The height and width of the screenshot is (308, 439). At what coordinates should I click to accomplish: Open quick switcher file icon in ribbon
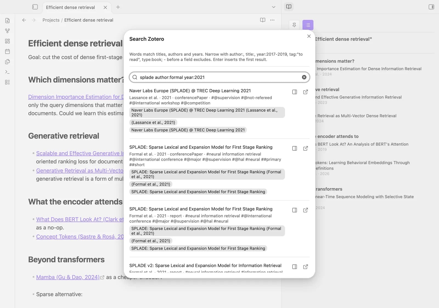(7, 21)
